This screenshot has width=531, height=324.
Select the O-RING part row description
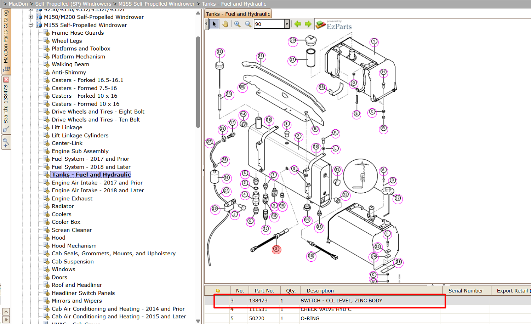(310, 318)
